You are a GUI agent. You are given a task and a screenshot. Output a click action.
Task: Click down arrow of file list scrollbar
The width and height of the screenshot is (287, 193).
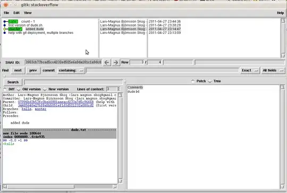tap(282, 187)
